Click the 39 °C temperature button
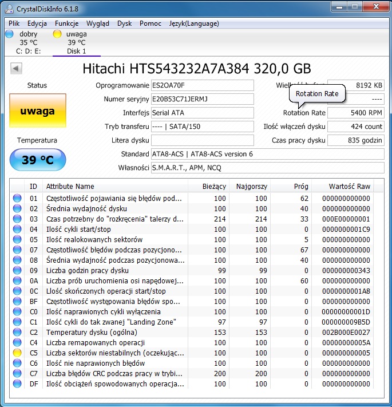 coord(37,160)
